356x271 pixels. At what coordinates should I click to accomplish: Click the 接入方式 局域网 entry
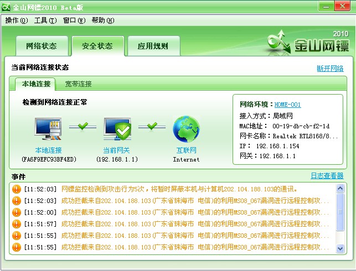click(x=266, y=116)
